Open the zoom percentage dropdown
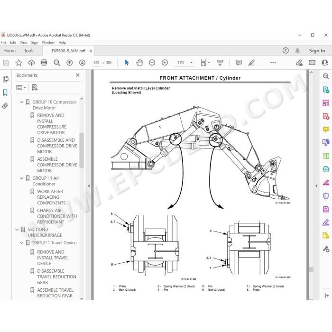The width and height of the screenshot is (332, 332). (191, 63)
